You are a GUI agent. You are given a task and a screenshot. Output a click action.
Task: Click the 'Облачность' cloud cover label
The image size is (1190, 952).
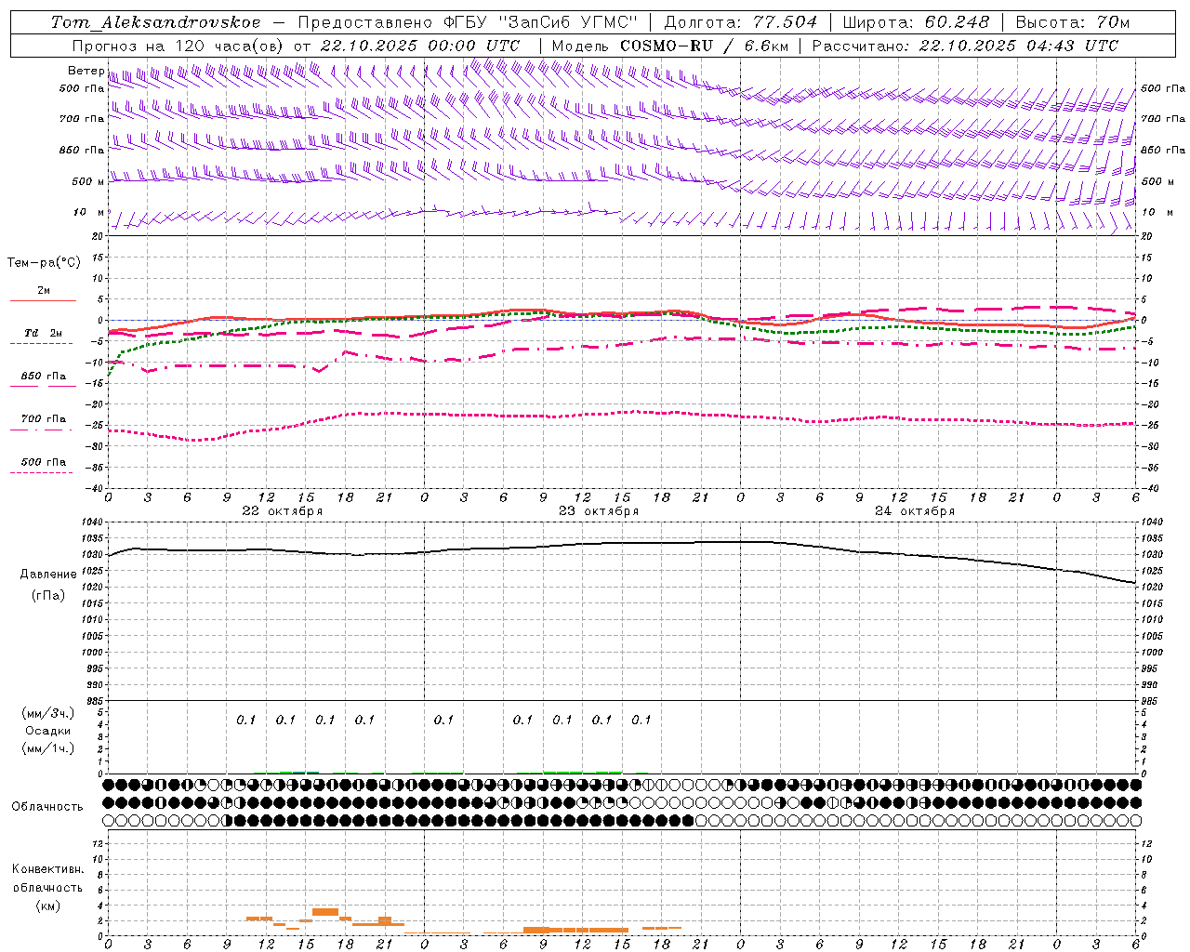click(x=47, y=807)
